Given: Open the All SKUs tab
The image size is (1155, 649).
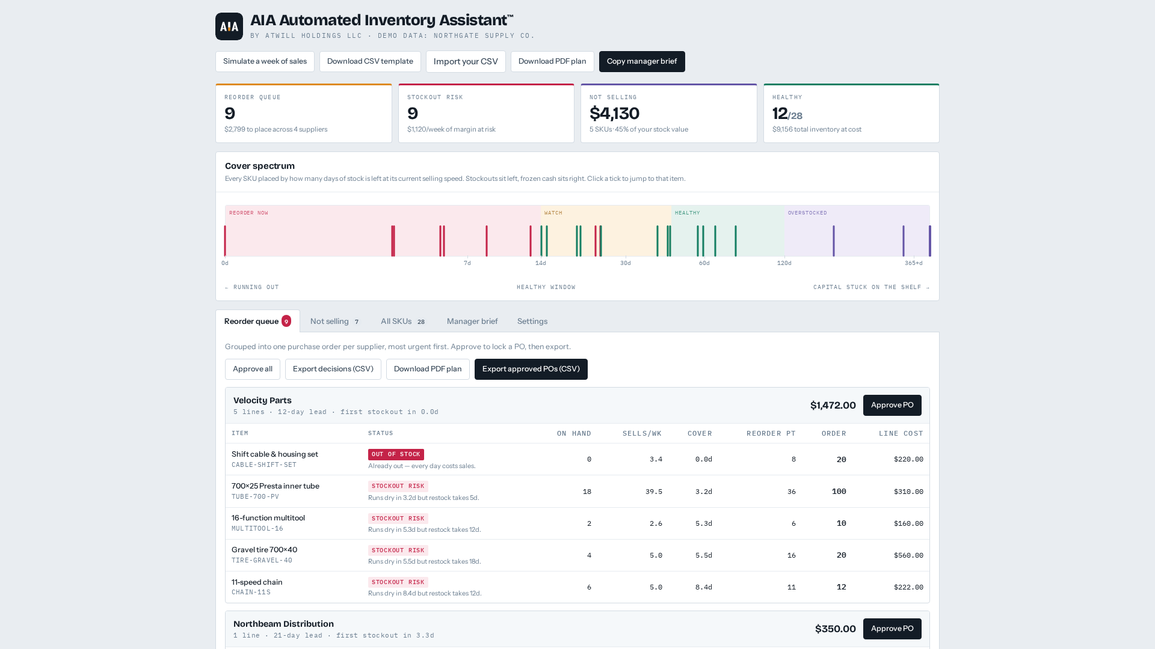Looking at the screenshot, I should pos(403,321).
